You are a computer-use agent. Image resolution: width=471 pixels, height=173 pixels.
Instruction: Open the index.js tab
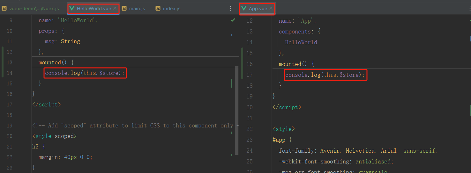click(x=168, y=9)
